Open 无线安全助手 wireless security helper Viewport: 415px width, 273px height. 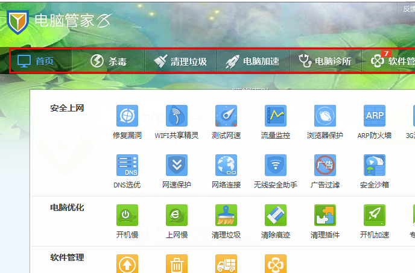pos(275,165)
